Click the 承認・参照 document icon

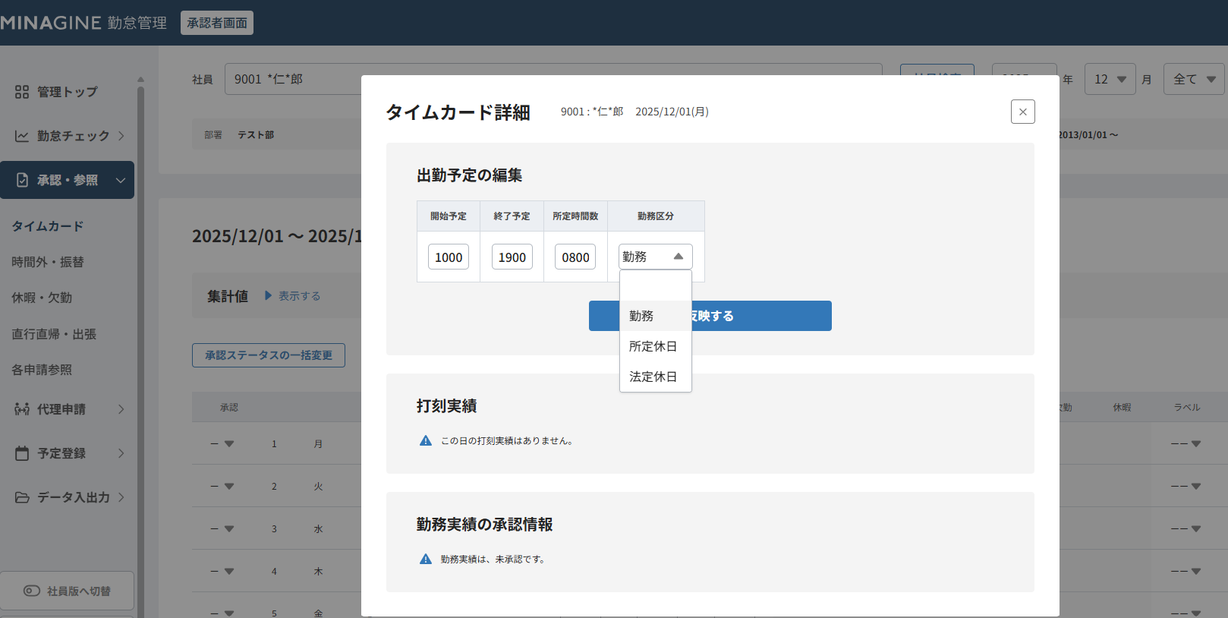point(22,180)
